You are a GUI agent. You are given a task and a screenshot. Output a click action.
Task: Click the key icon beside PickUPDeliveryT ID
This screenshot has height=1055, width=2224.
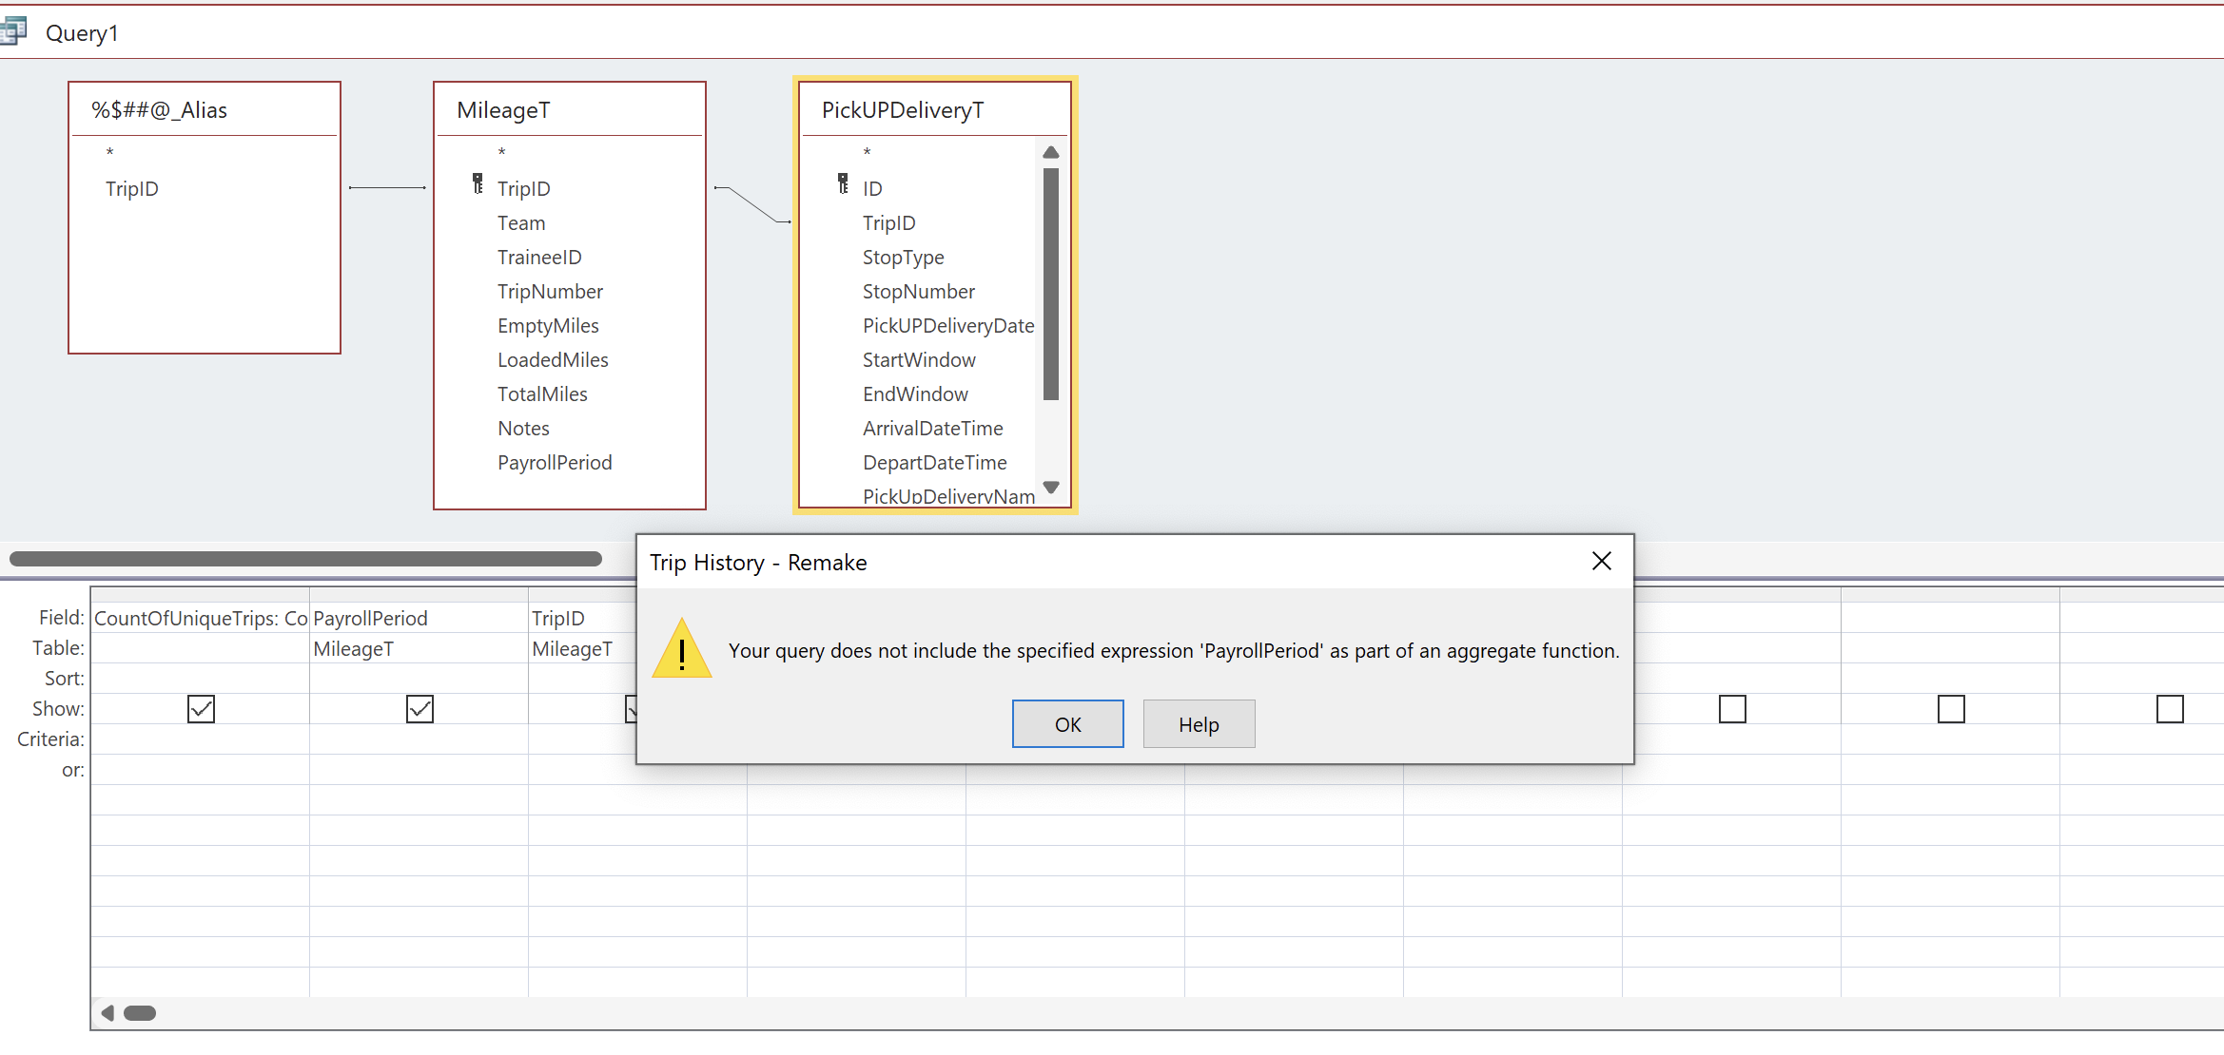point(843,184)
